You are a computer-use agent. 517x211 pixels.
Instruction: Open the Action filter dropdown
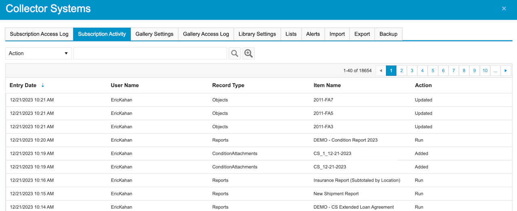(x=38, y=54)
